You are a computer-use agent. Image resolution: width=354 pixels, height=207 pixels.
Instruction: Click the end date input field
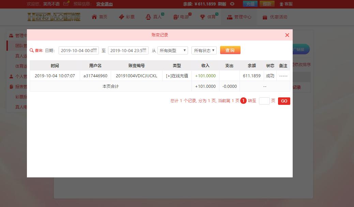128,50
